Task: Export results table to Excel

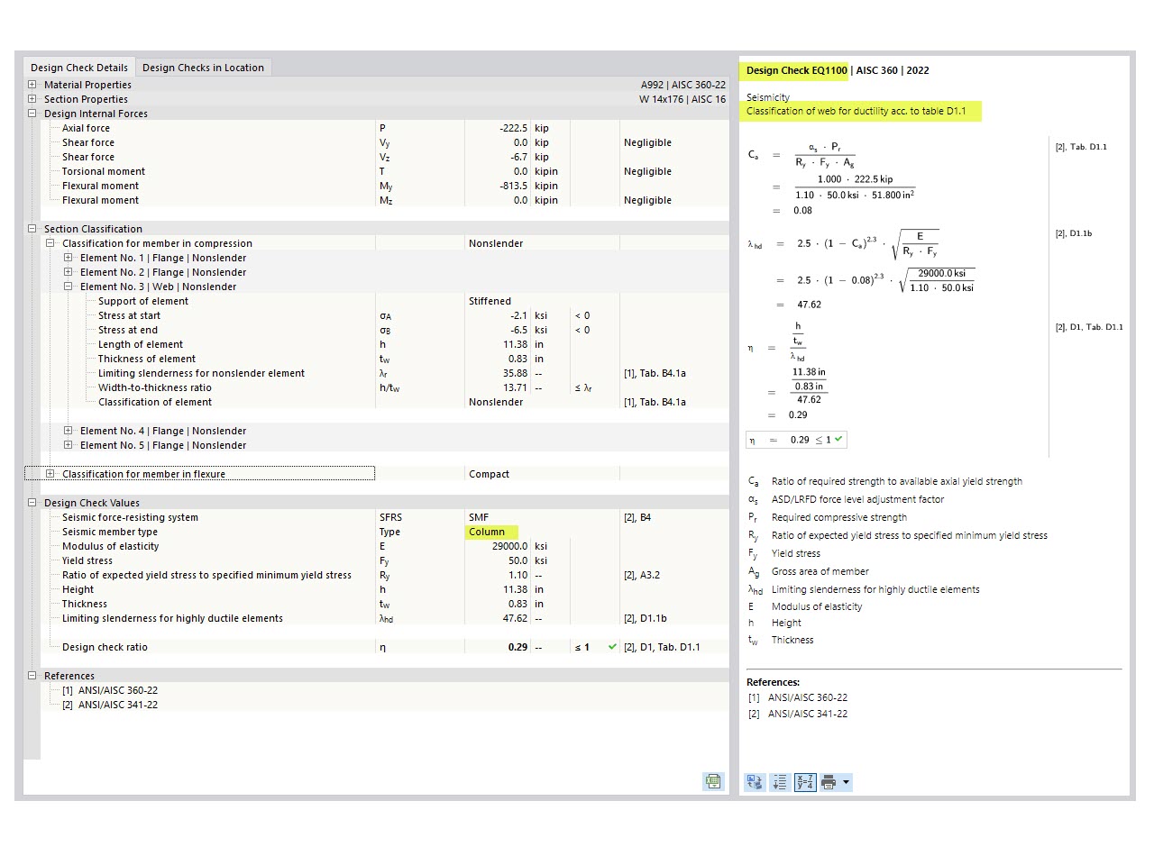Action: [x=713, y=782]
